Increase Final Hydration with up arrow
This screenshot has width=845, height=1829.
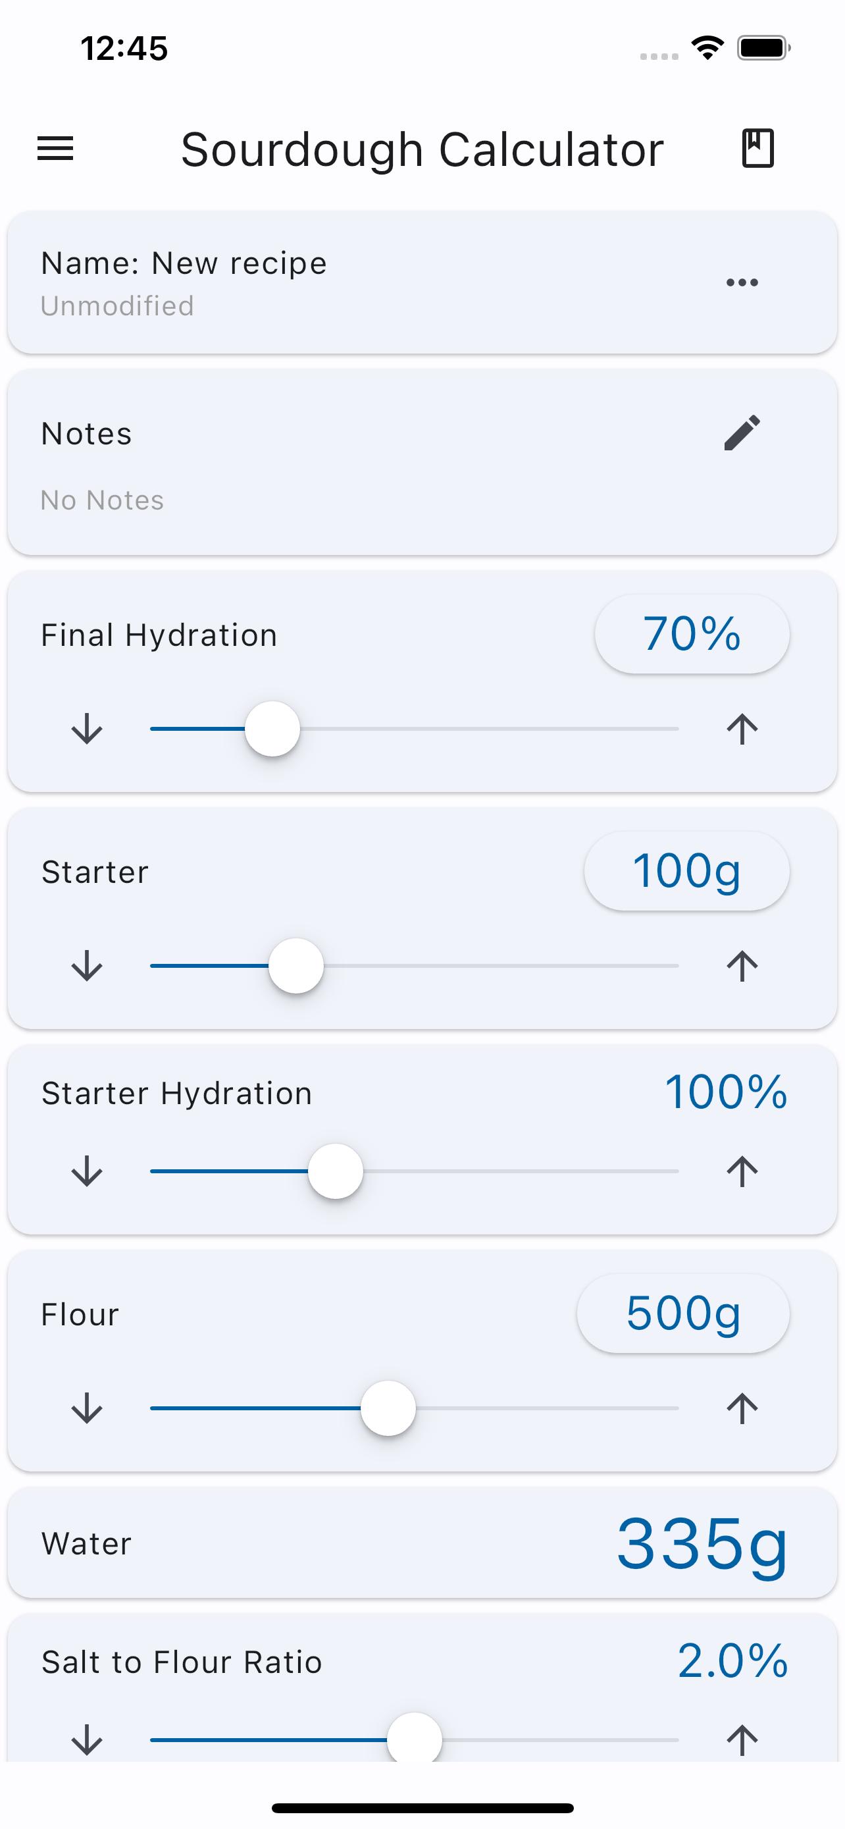click(742, 729)
